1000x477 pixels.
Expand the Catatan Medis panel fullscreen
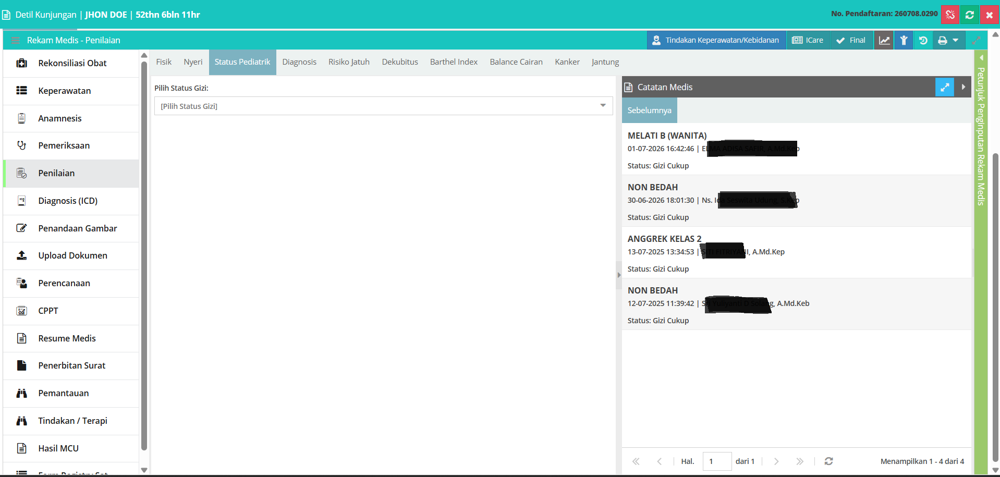tap(945, 87)
